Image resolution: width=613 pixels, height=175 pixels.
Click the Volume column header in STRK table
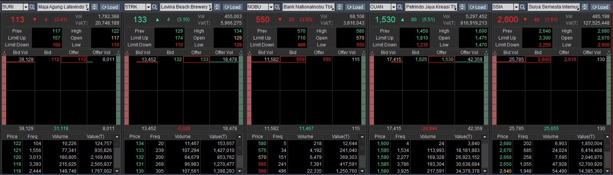tap(183, 137)
